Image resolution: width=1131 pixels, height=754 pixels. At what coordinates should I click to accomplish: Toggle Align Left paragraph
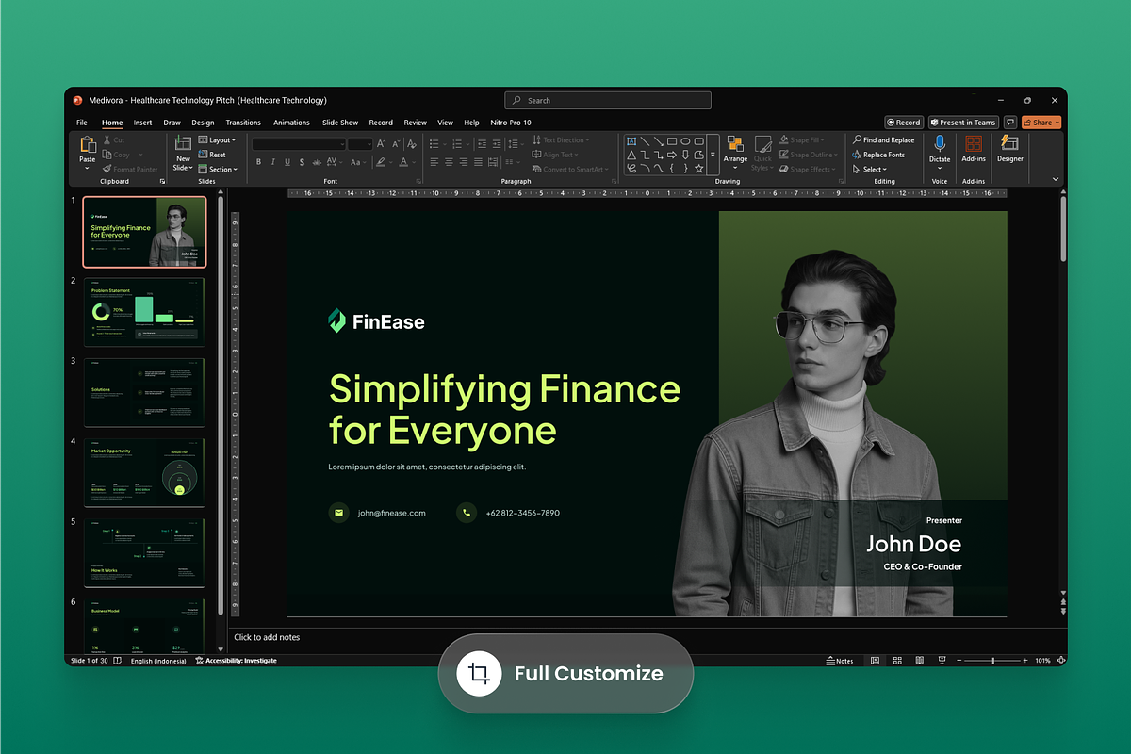(x=434, y=162)
